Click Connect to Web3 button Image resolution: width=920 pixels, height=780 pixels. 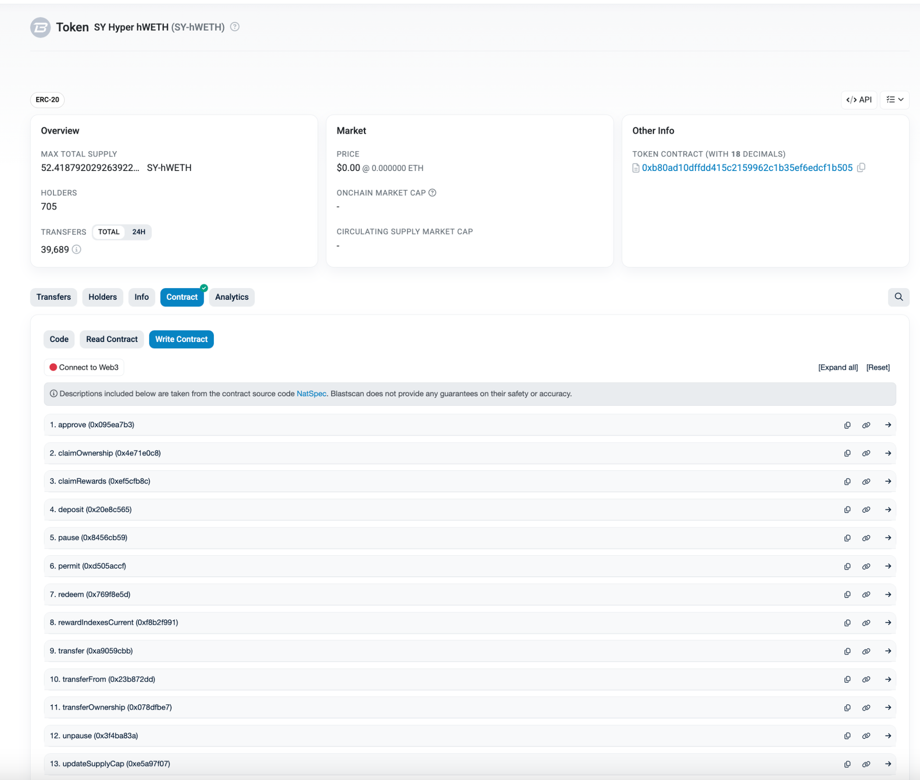[x=84, y=367]
